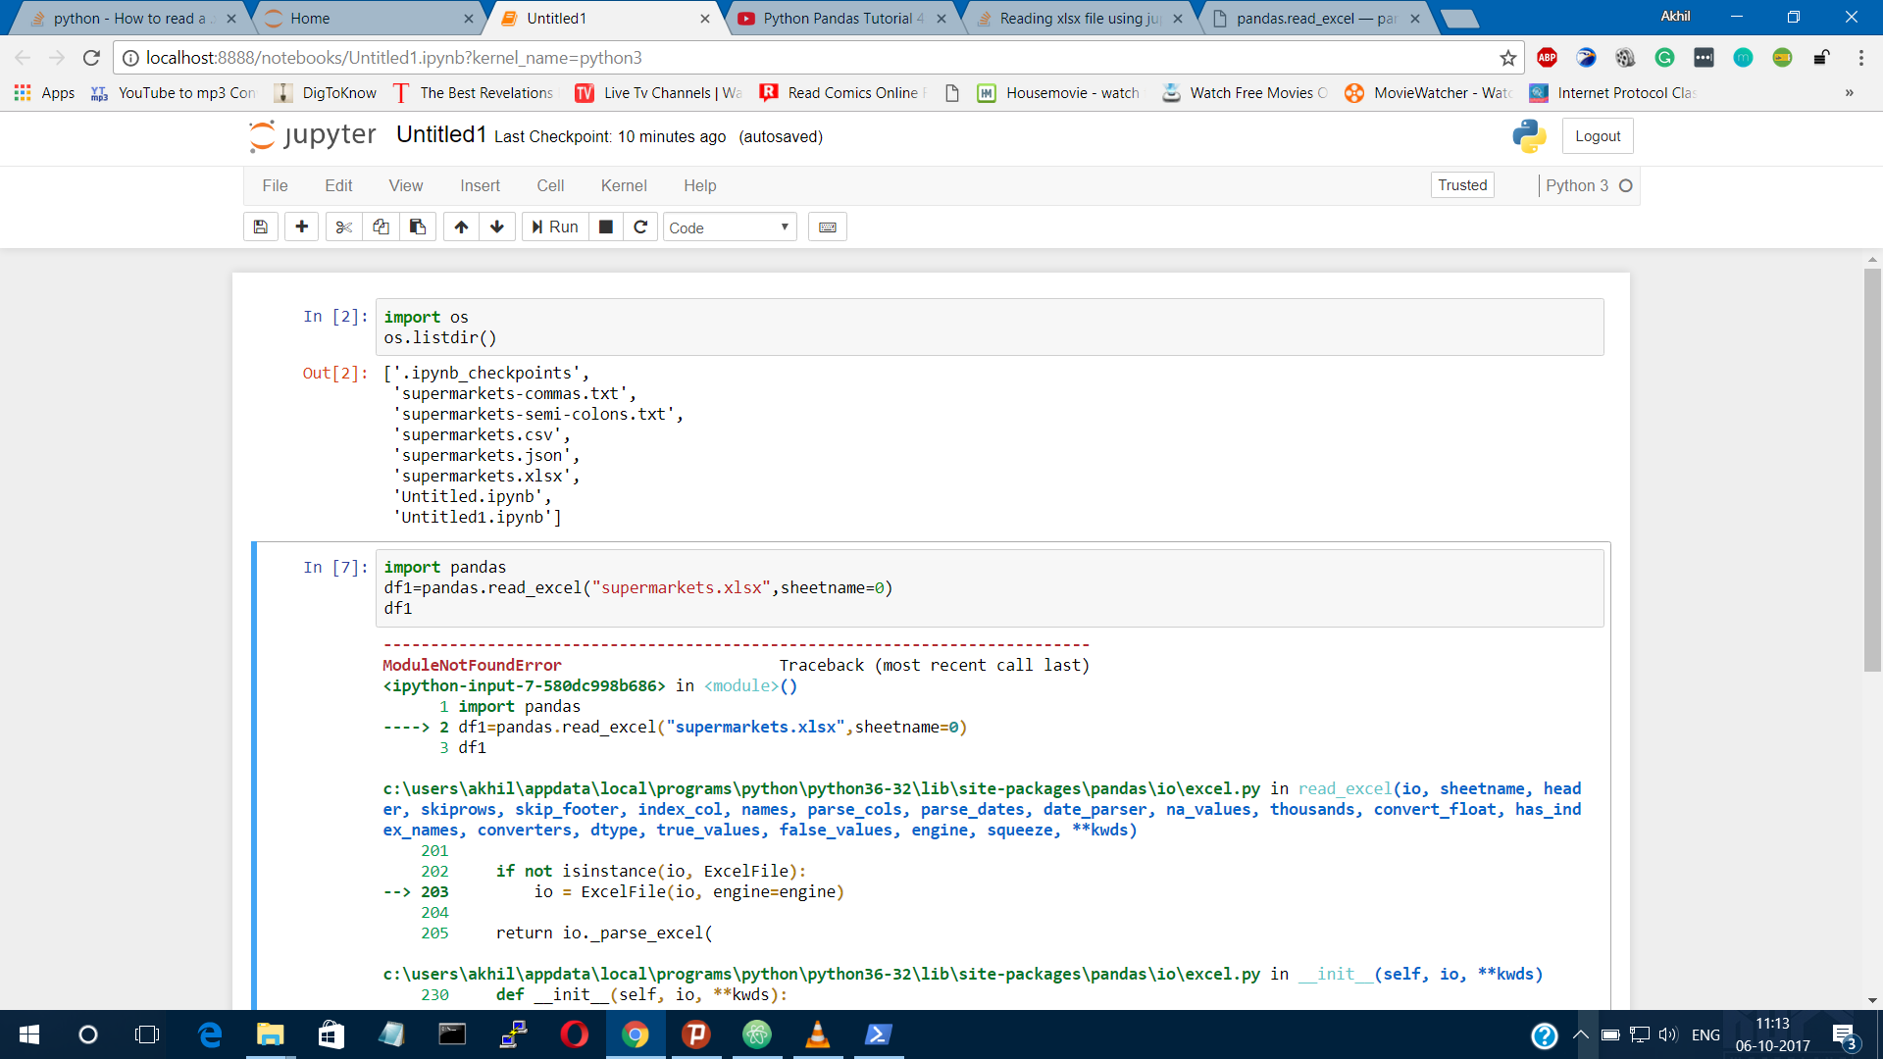This screenshot has height=1059, width=1883.
Task: Open Chrome's three-dot menu
Action: click(1860, 58)
